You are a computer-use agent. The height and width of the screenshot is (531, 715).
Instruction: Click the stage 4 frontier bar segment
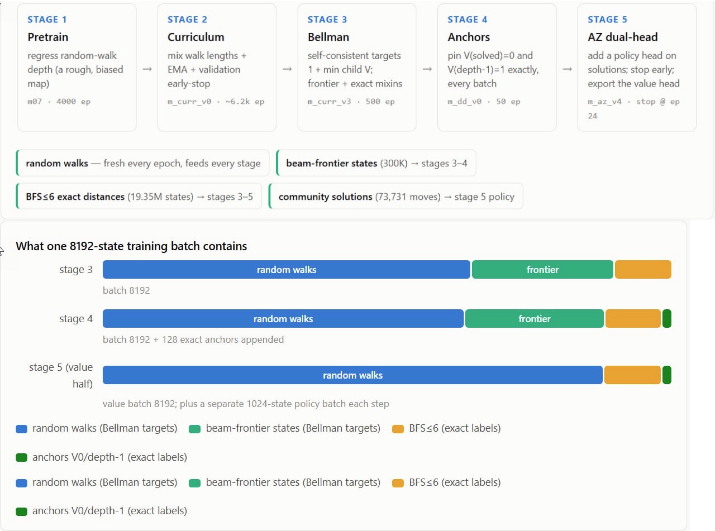click(x=534, y=319)
